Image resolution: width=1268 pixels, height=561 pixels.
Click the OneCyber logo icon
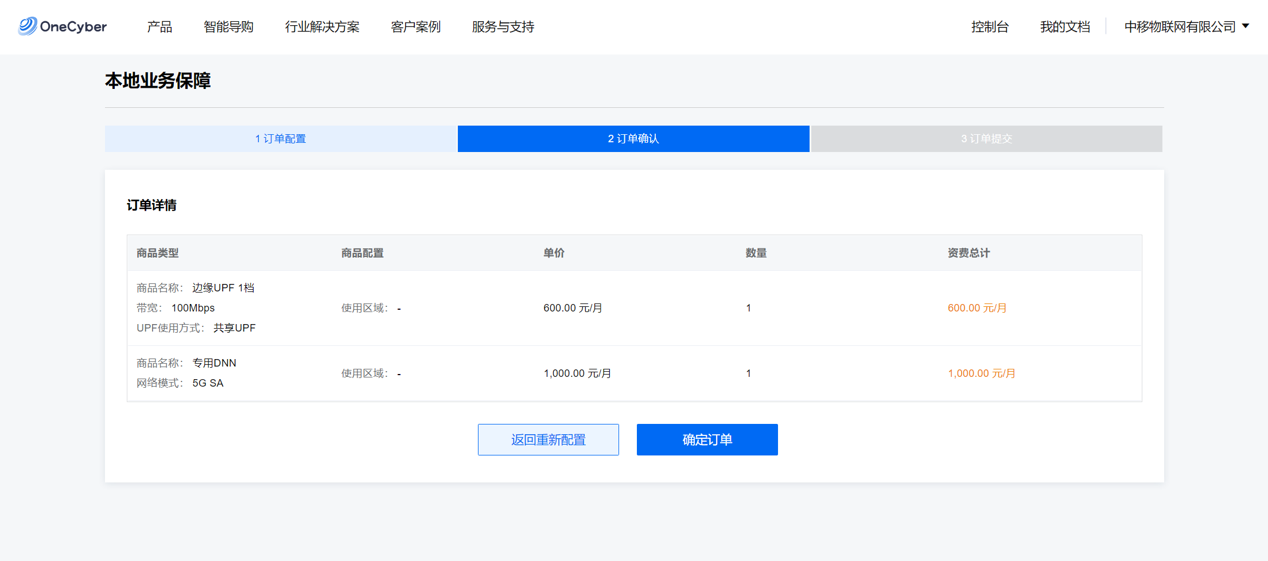coord(28,26)
